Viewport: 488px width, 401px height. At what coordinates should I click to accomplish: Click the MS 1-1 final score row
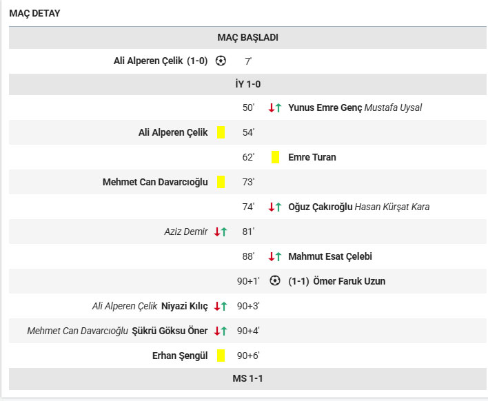point(247,379)
